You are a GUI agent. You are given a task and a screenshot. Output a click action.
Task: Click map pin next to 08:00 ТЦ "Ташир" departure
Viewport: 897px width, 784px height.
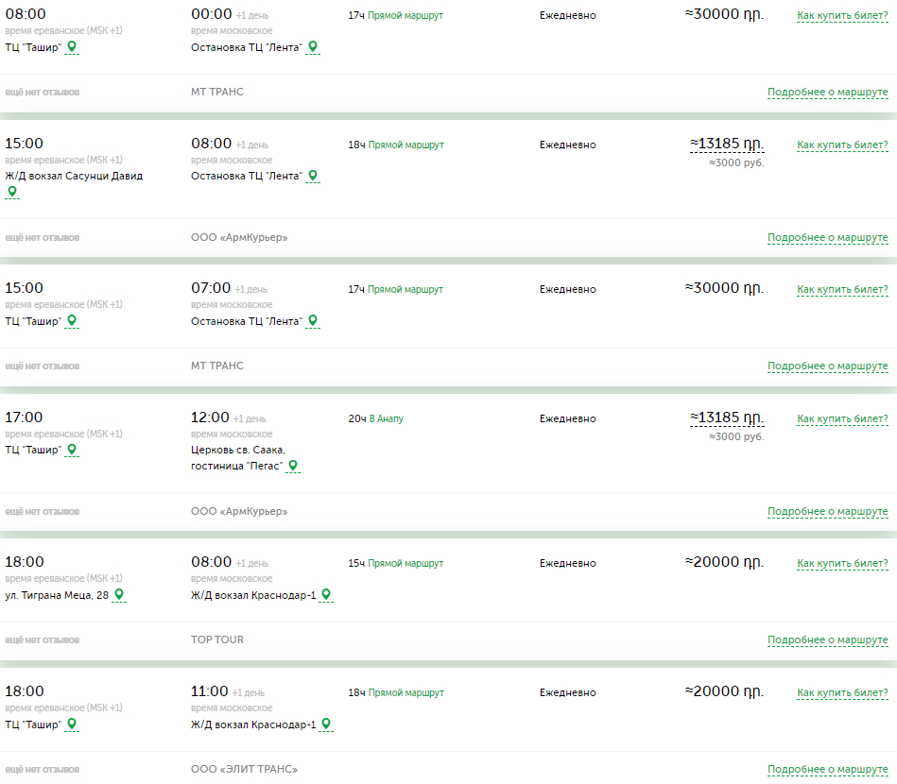72,46
